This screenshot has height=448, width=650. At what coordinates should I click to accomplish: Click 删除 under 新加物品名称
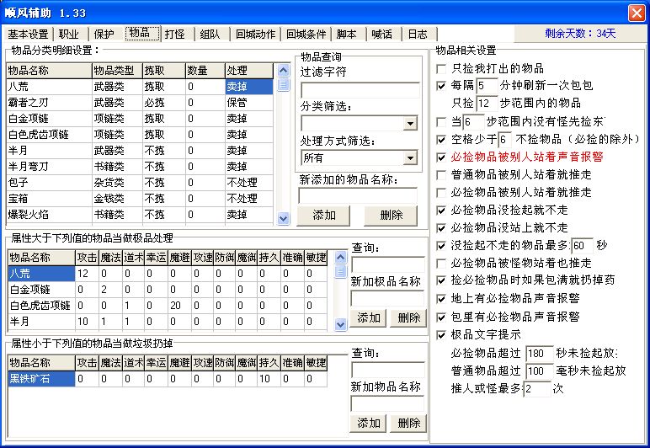(x=408, y=423)
